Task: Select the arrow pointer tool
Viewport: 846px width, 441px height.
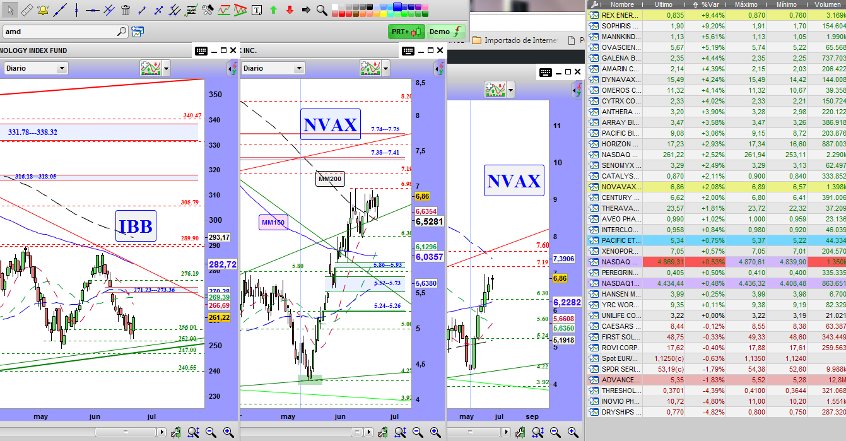Action: pos(9,9)
